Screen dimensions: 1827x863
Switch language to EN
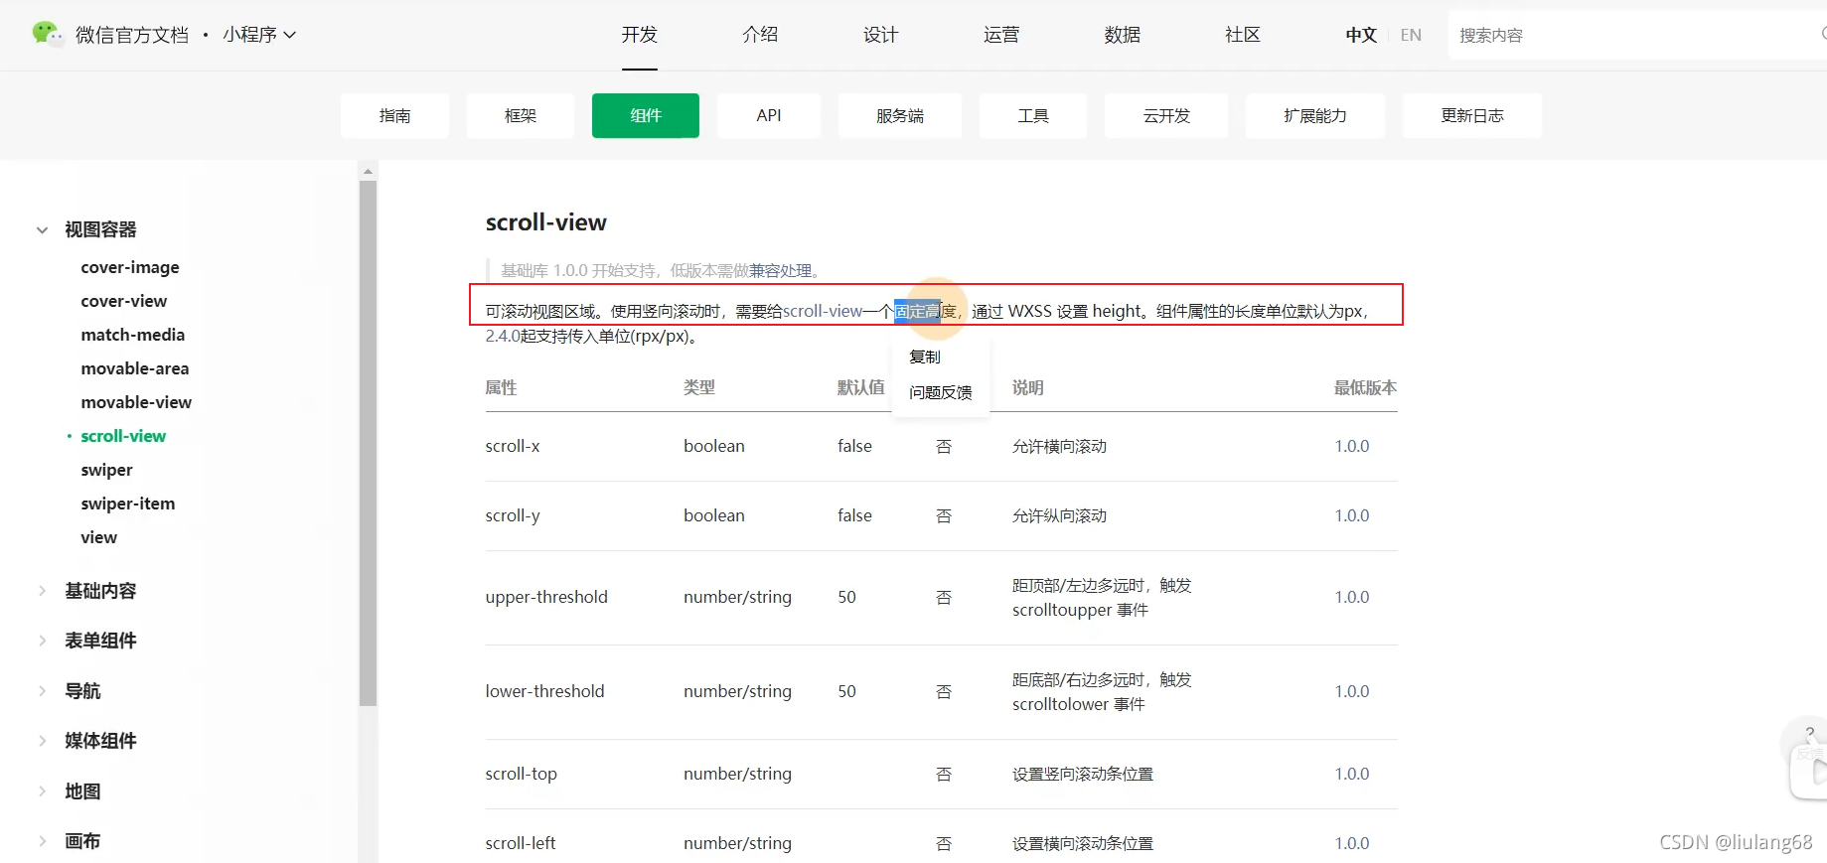[1411, 35]
